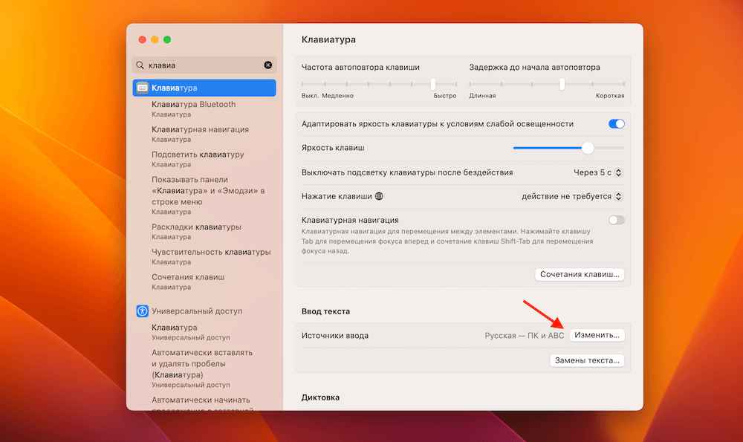Screen dimensions: 743x442
Task: Open the Через 5 с backlight timeout dropdown
Action: pyautogui.click(x=619, y=172)
